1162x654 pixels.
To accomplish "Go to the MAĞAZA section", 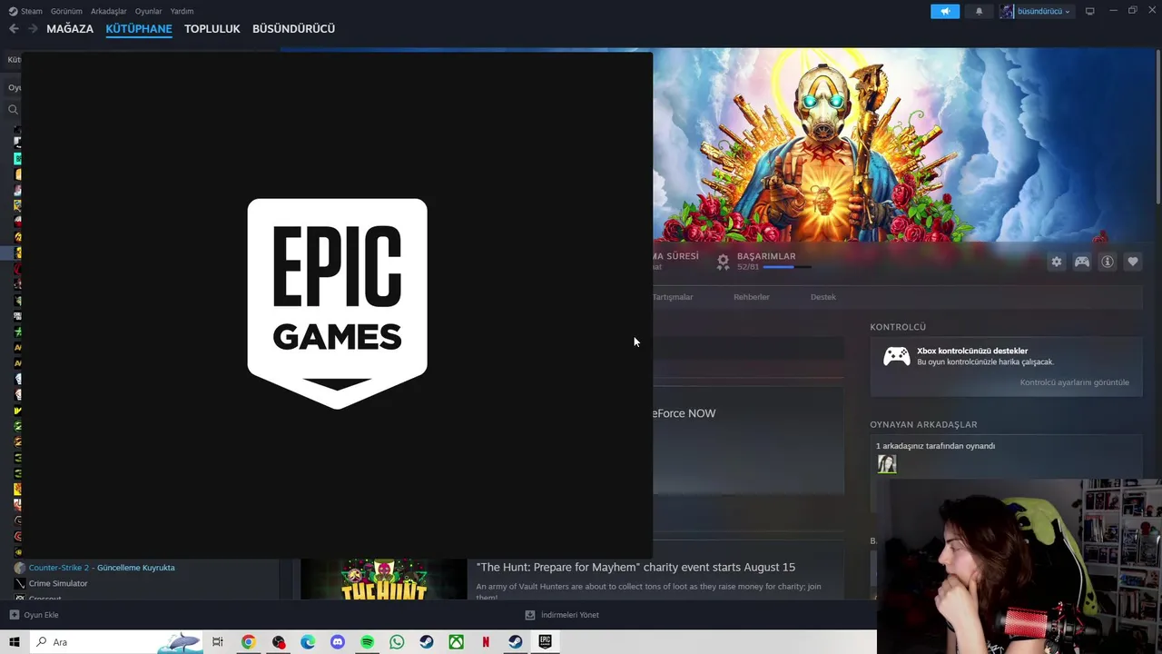I will click(x=70, y=29).
